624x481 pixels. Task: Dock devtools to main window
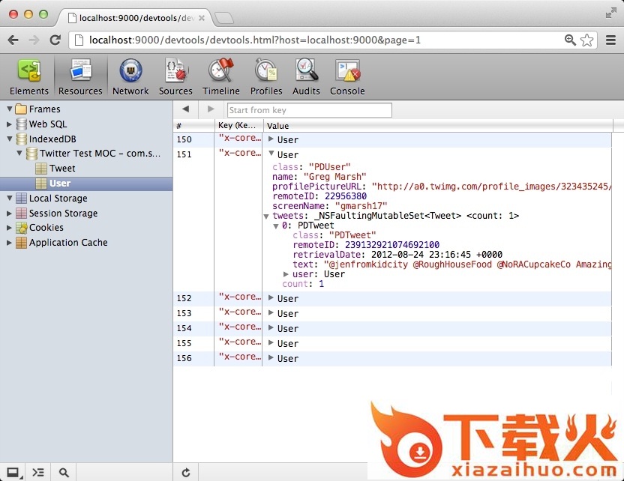tap(13, 473)
